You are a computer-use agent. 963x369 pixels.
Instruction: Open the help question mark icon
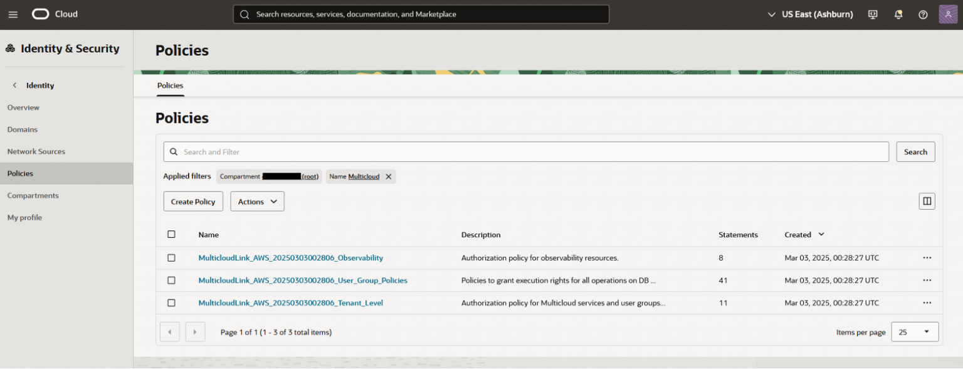(923, 14)
